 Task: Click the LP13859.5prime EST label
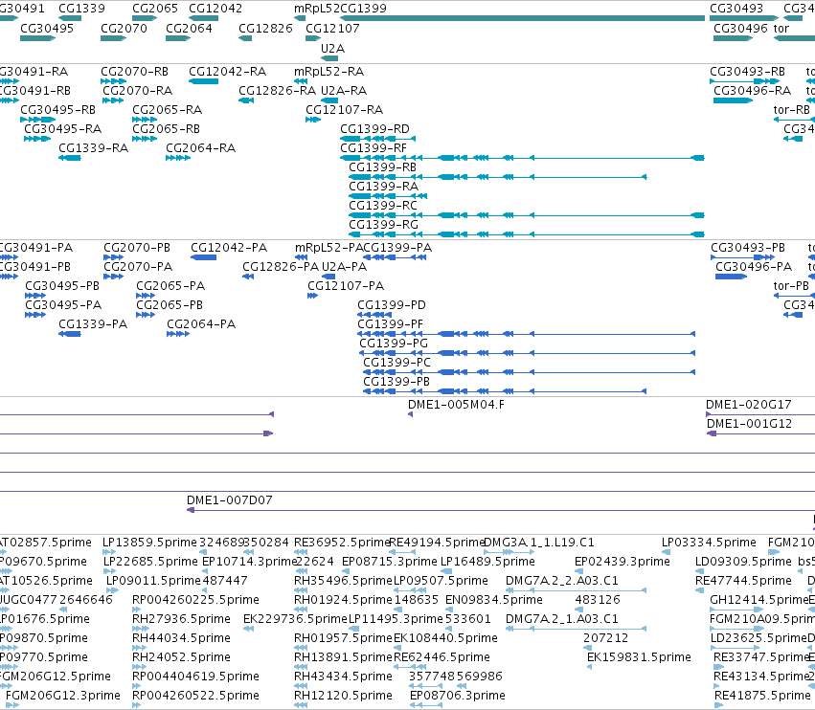(149, 543)
